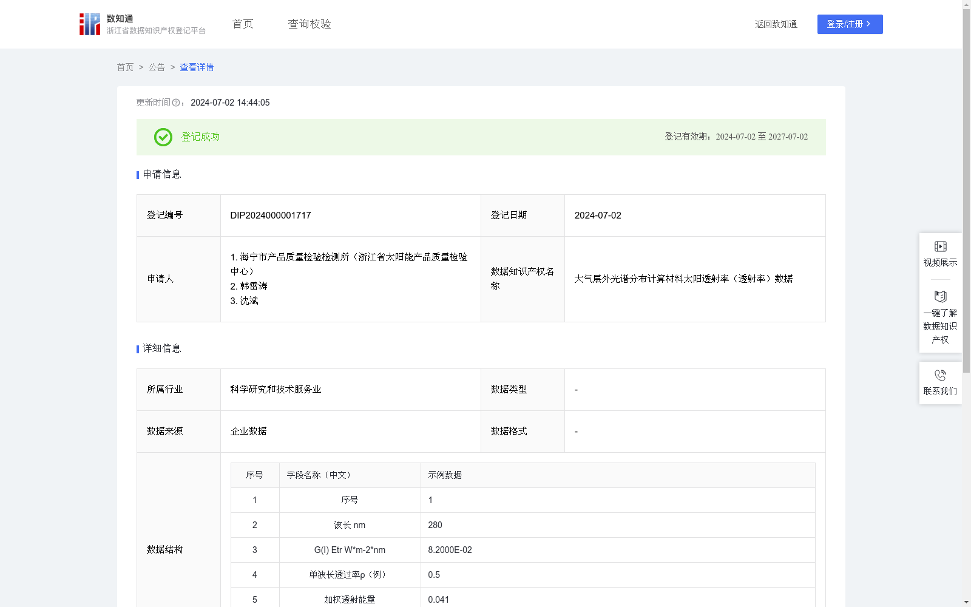
Task: Click the 波长 nm field row
Action: [523, 525]
